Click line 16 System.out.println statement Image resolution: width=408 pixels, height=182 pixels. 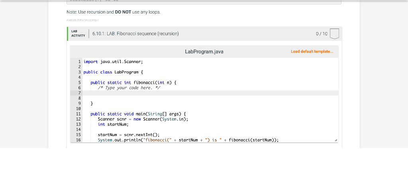[x=188, y=140]
